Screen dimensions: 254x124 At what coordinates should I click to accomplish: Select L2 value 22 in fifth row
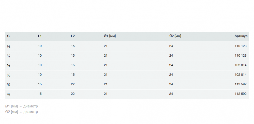(x=73, y=84)
